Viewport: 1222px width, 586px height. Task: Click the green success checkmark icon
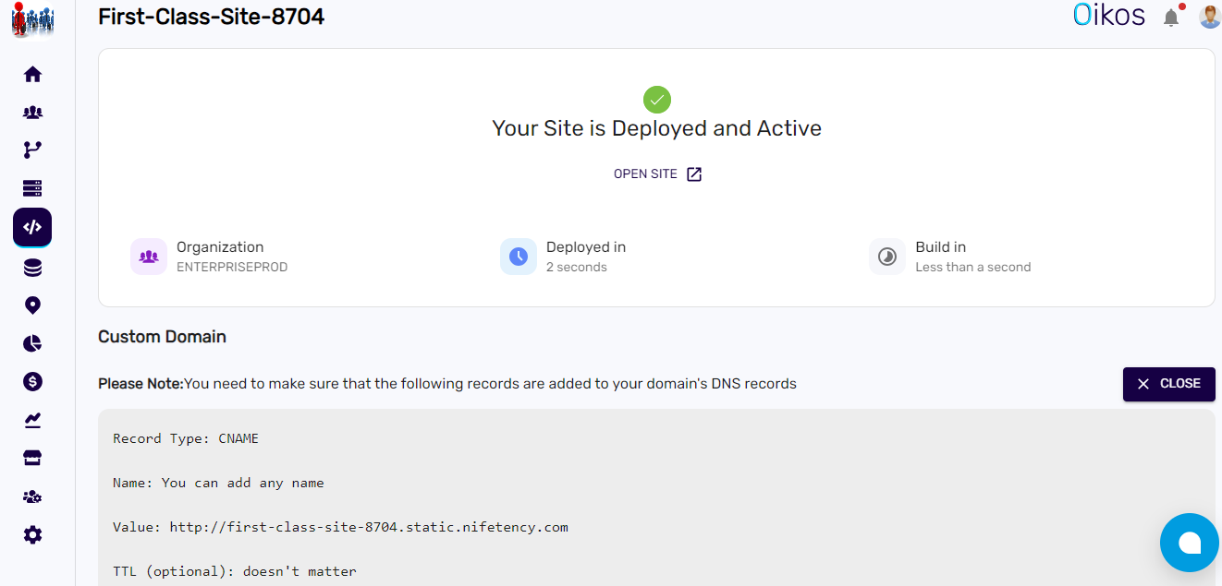coord(656,99)
